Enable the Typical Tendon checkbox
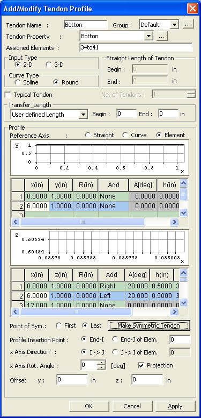The width and height of the screenshot is (201, 418). [8, 95]
